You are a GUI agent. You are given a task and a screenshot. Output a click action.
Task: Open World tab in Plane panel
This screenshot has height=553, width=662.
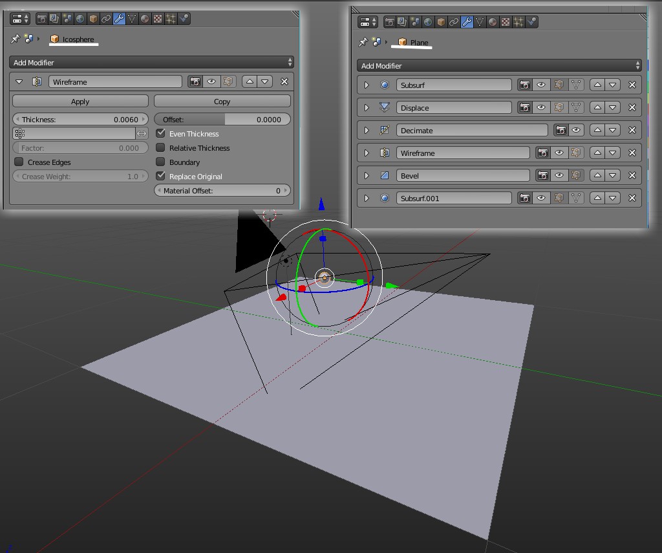point(428,22)
